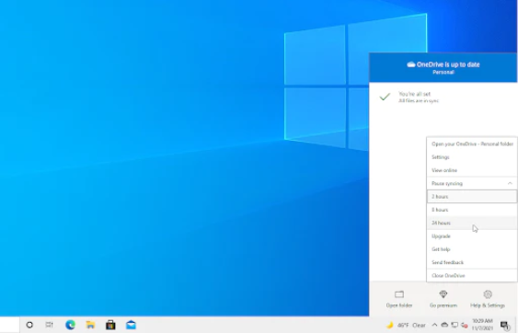Open the Mail app from the taskbar
Image resolution: width=518 pixels, height=333 pixels.
[131, 325]
